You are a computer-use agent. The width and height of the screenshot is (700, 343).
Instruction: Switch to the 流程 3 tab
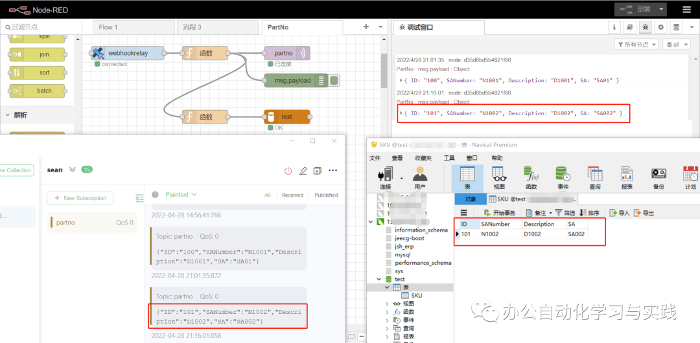click(x=218, y=27)
